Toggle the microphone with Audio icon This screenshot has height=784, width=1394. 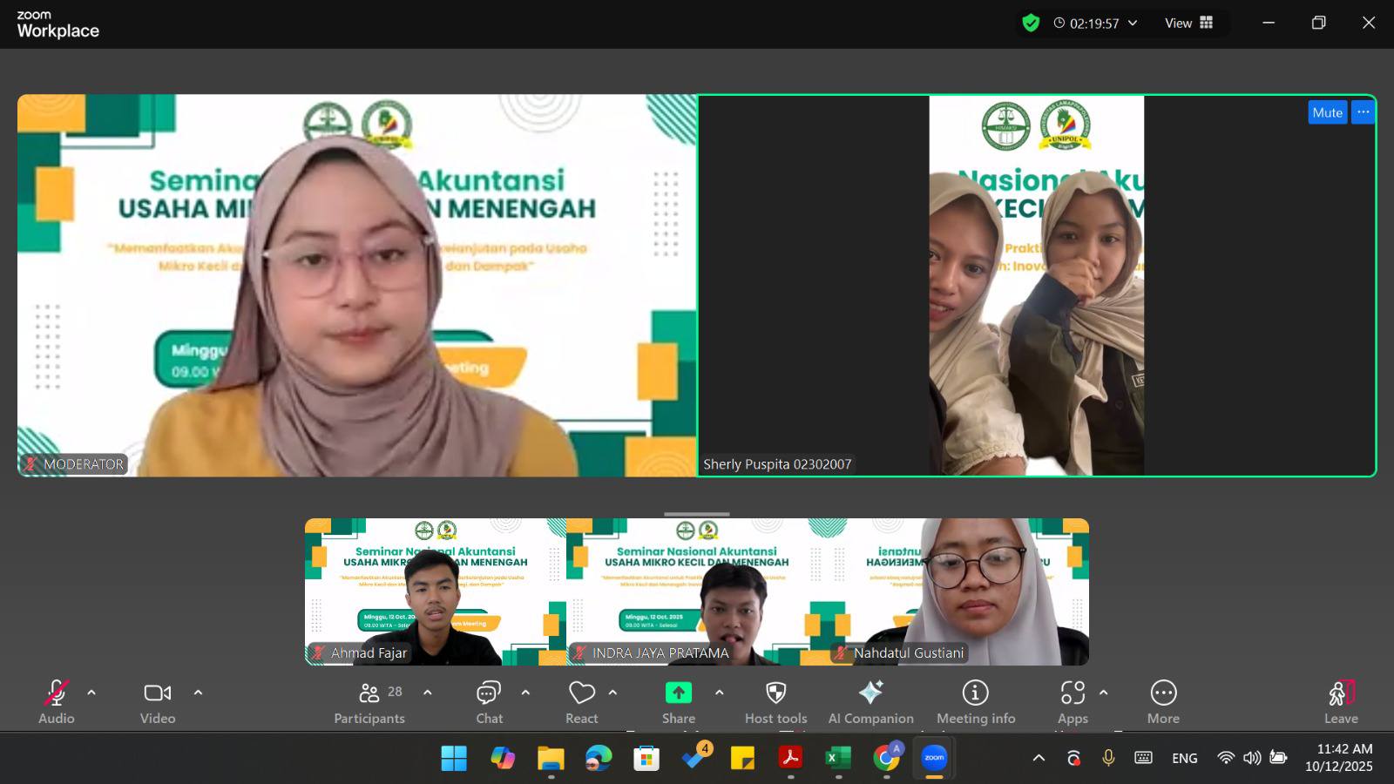tap(55, 694)
